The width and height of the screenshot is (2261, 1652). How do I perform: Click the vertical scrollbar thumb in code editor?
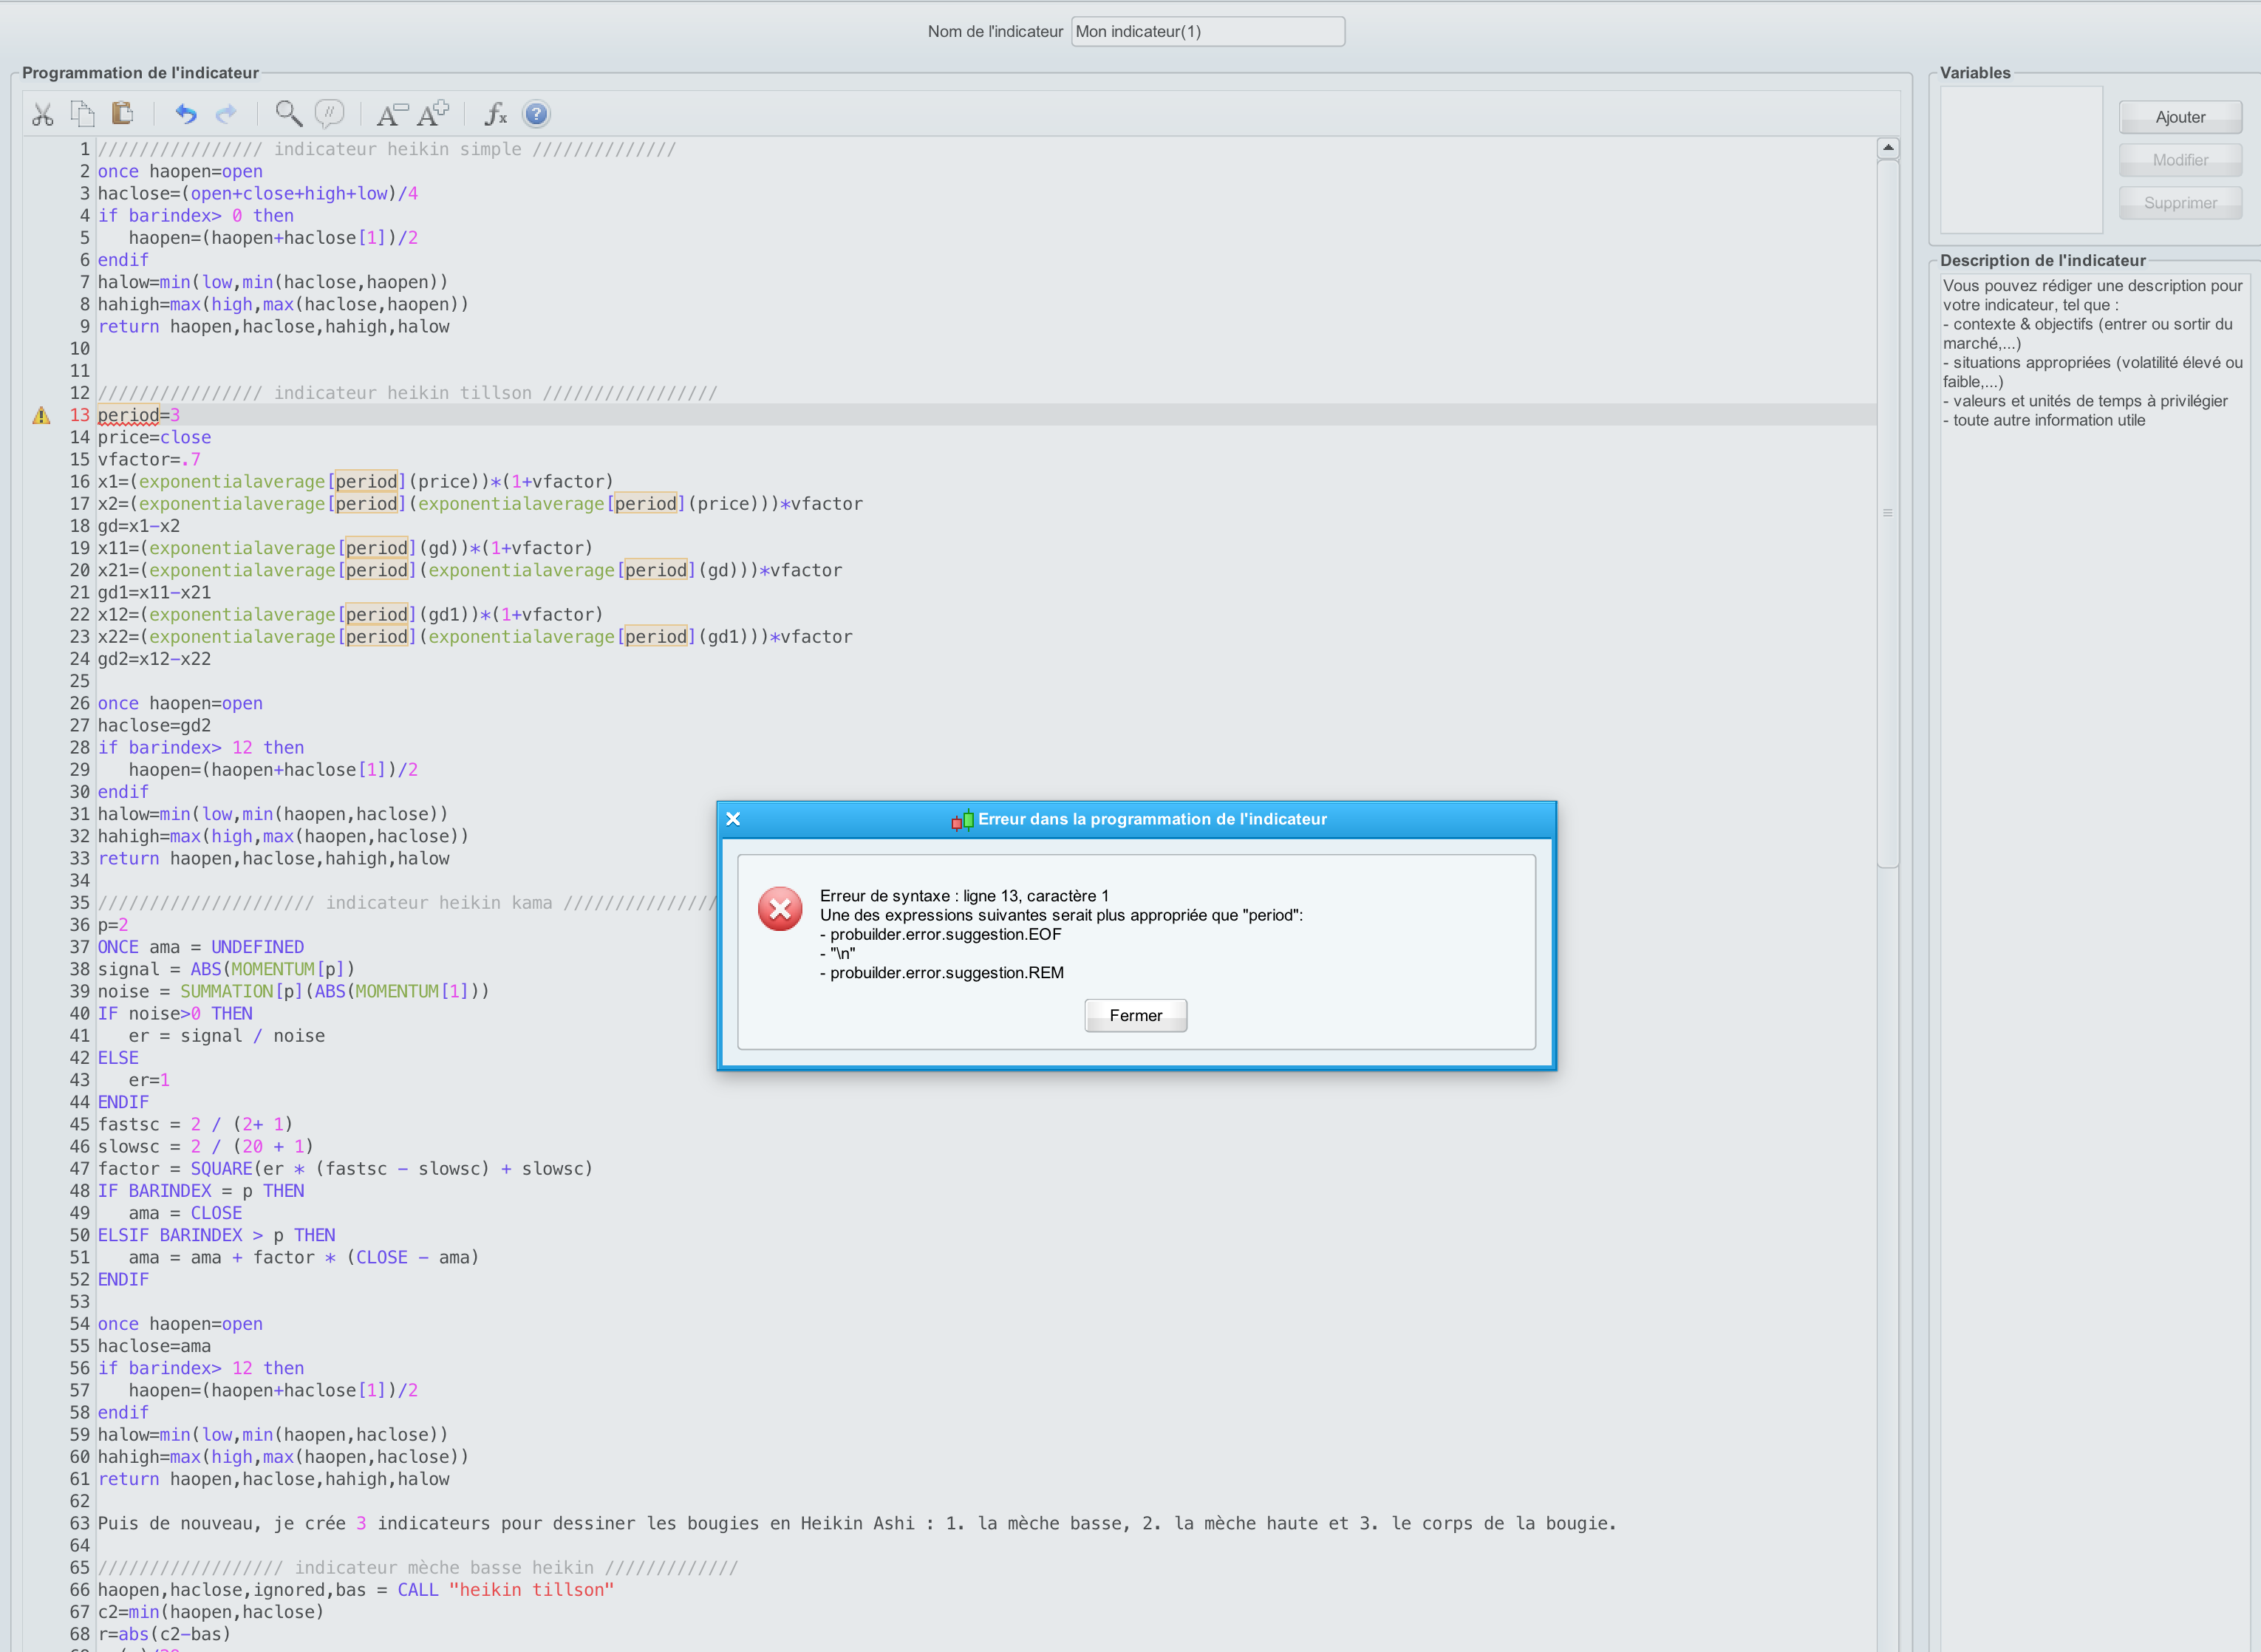(1887, 512)
